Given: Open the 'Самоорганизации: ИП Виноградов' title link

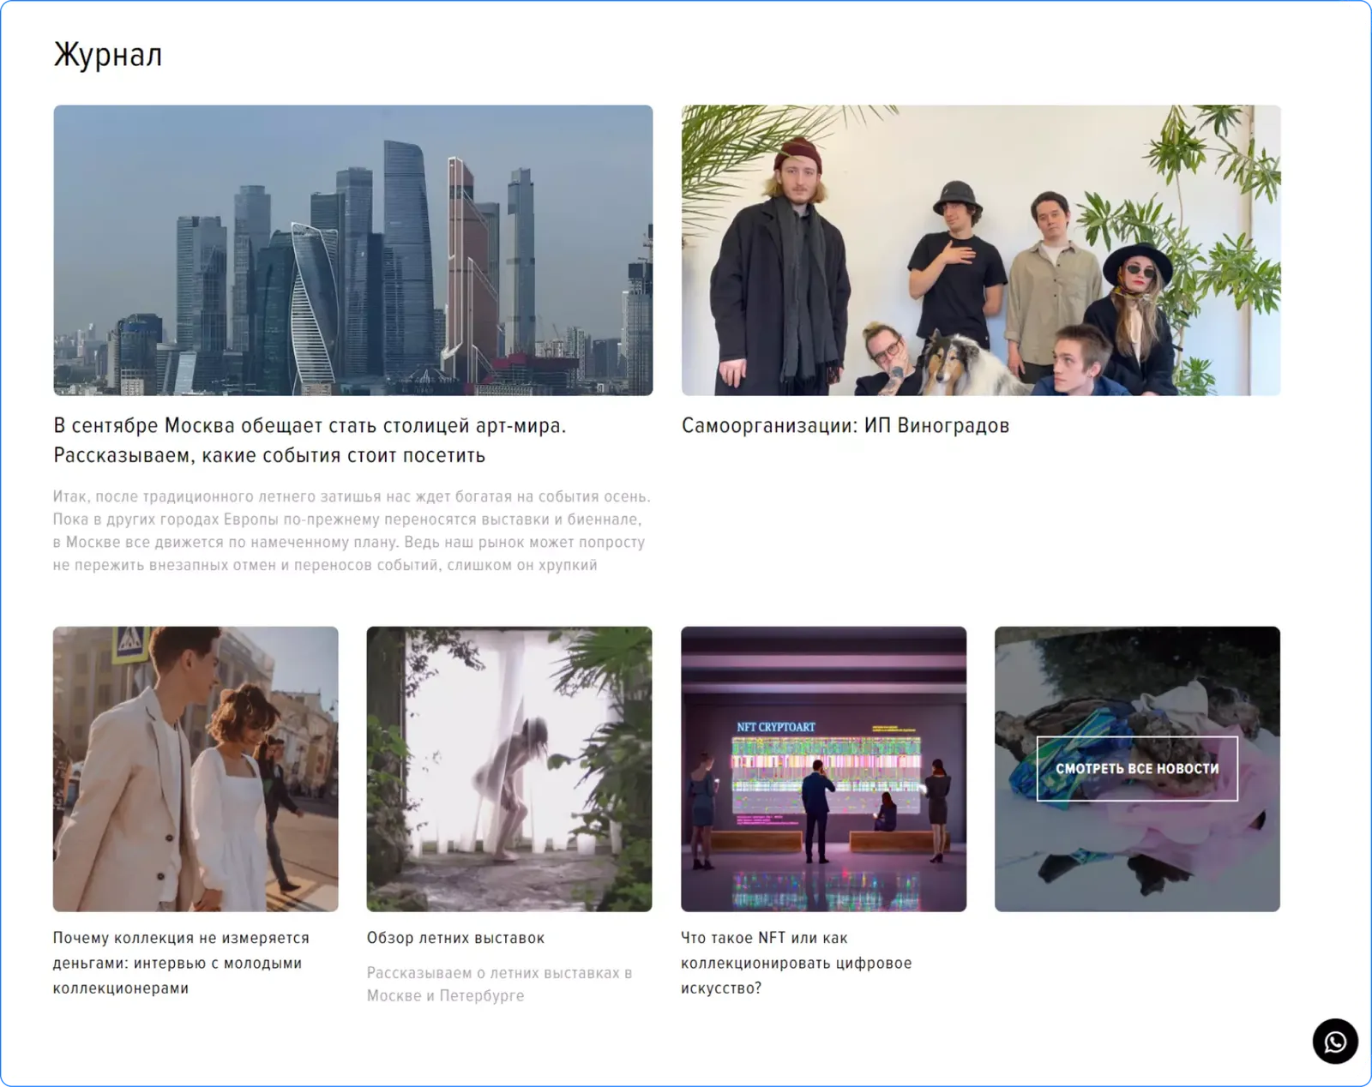Looking at the screenshot, I should (x=845, y=426).
